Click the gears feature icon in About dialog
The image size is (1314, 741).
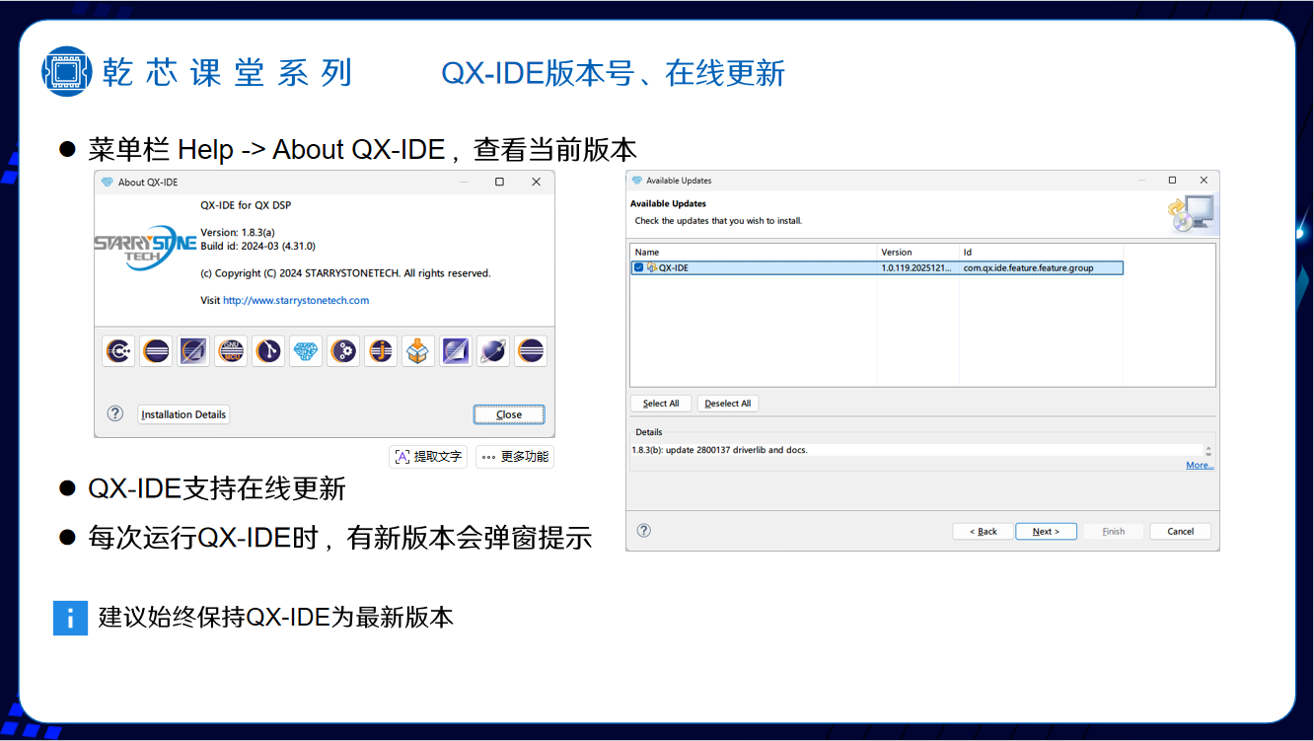click(x=343, y=351)
